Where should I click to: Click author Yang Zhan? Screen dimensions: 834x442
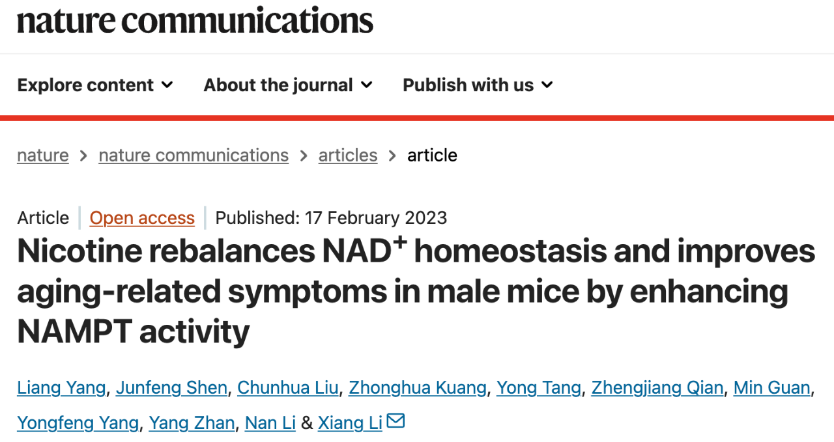[x=192, y=422]
